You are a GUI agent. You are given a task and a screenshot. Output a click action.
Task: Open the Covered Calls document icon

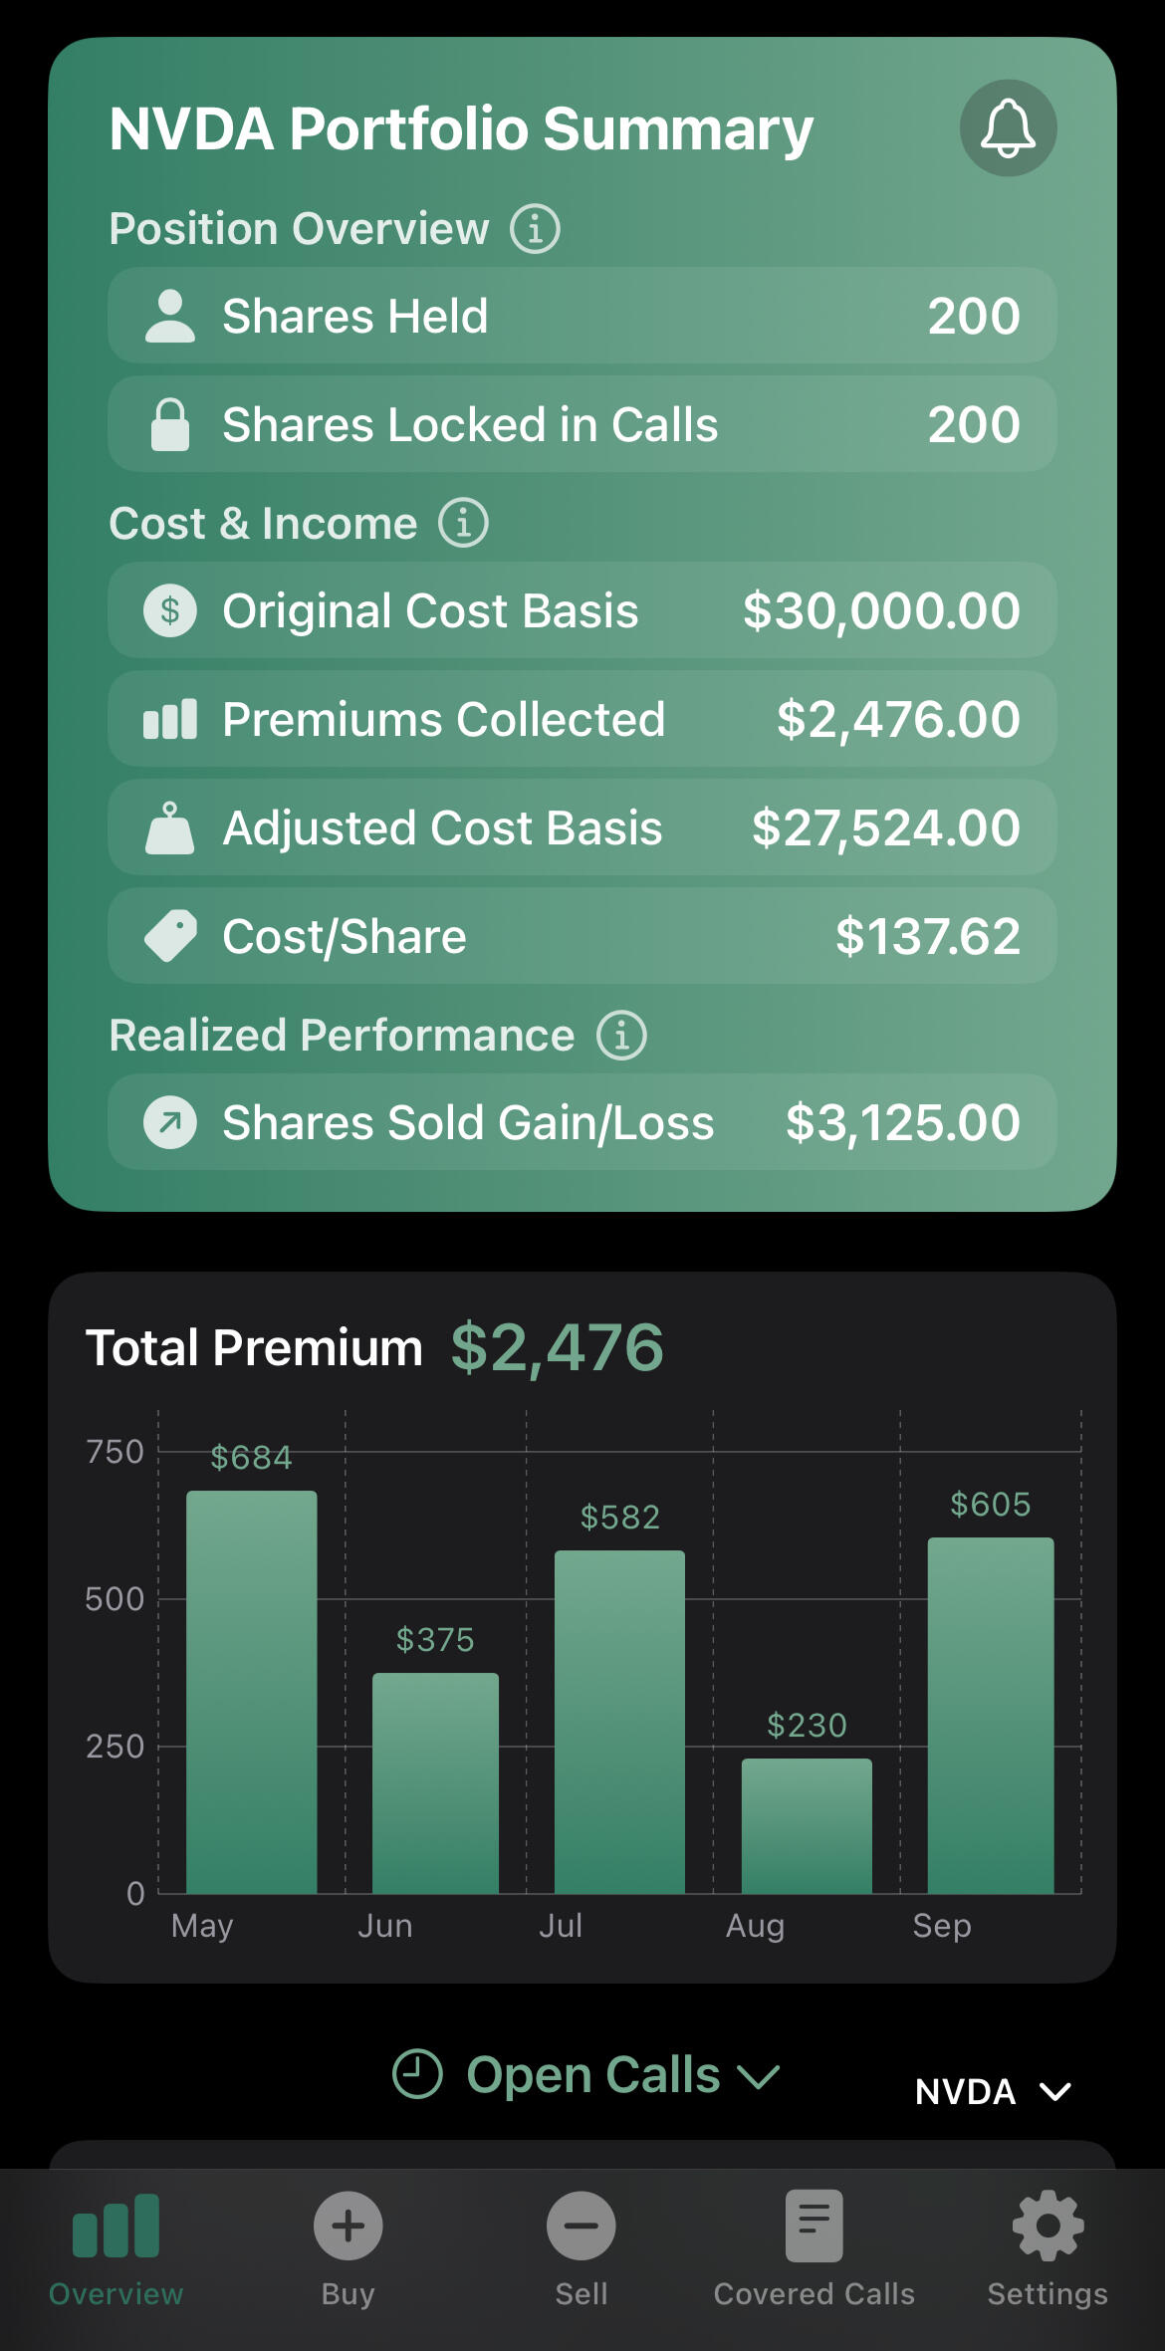coord(814,2226)
